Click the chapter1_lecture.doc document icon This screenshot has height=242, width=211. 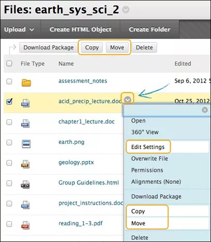25,123
